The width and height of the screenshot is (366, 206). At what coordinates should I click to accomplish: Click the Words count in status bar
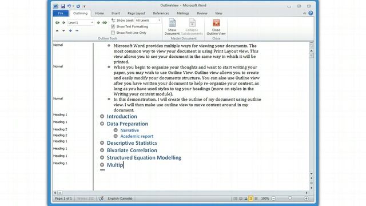(85, 199)
